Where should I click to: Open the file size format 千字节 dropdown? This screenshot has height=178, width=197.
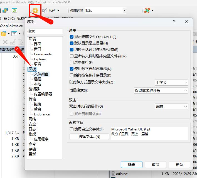[171, 83]
